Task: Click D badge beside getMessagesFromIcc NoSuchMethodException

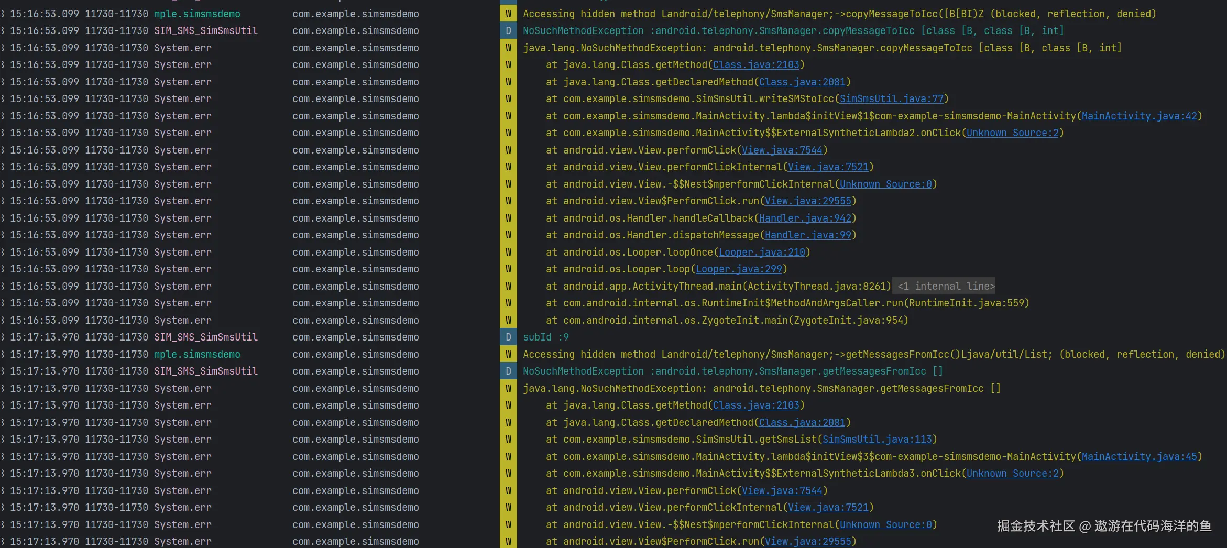Action: click(x=508, y=371)
